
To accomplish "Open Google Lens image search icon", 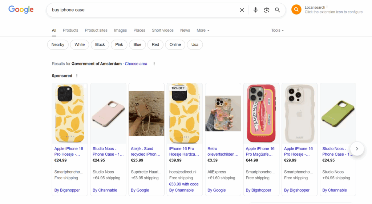I will coord(266,10).
